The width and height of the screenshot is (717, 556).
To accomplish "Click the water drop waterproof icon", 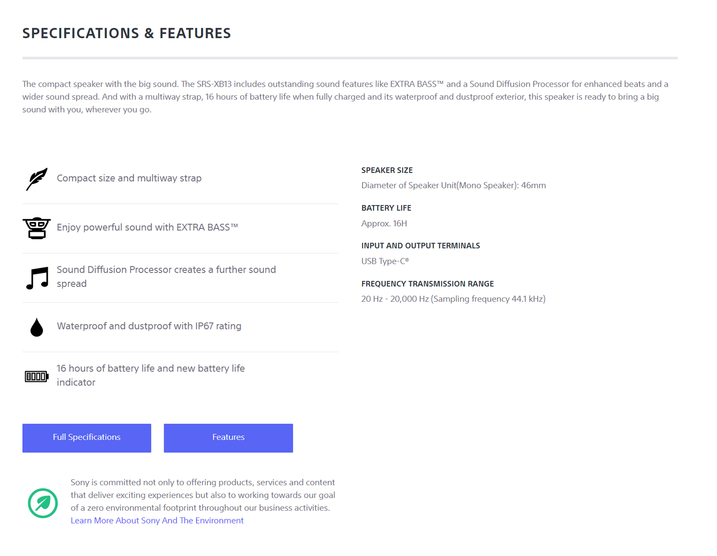I will click(37, 327).
